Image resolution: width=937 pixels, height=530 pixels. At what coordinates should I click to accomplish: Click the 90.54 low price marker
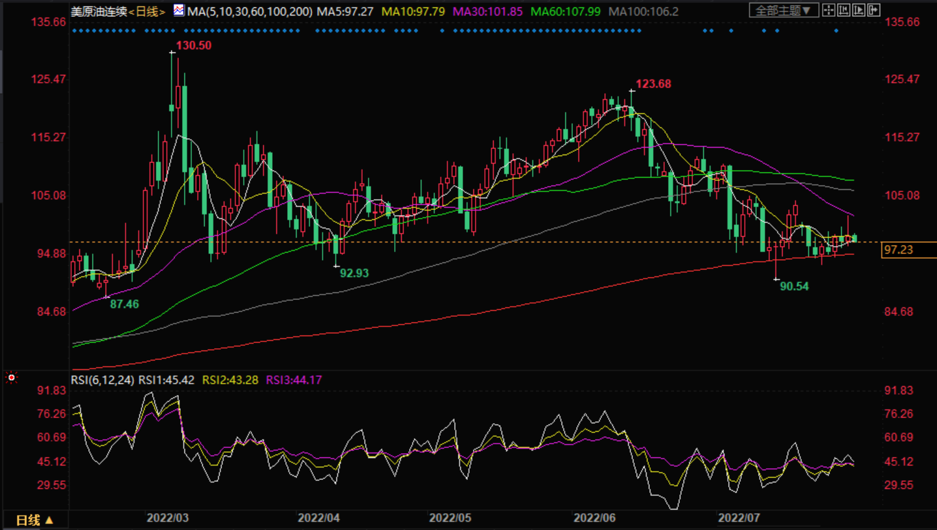coord(794,286)
